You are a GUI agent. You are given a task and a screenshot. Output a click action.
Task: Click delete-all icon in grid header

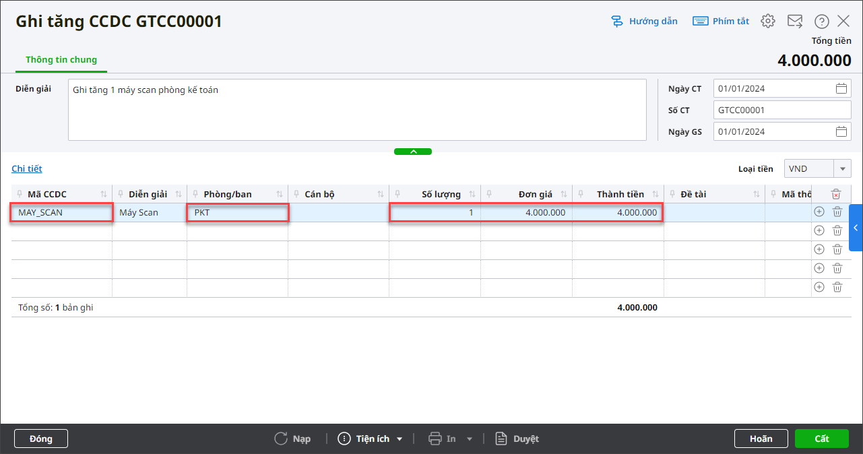(836, 194)
